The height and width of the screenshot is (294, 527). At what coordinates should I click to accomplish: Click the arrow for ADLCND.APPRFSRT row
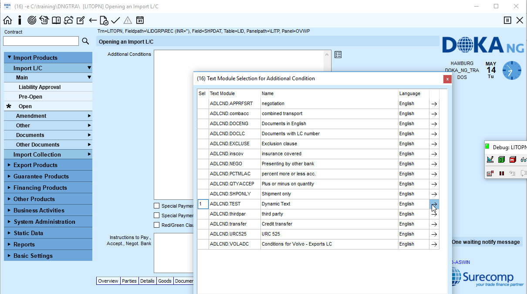[x=434, y=104]
